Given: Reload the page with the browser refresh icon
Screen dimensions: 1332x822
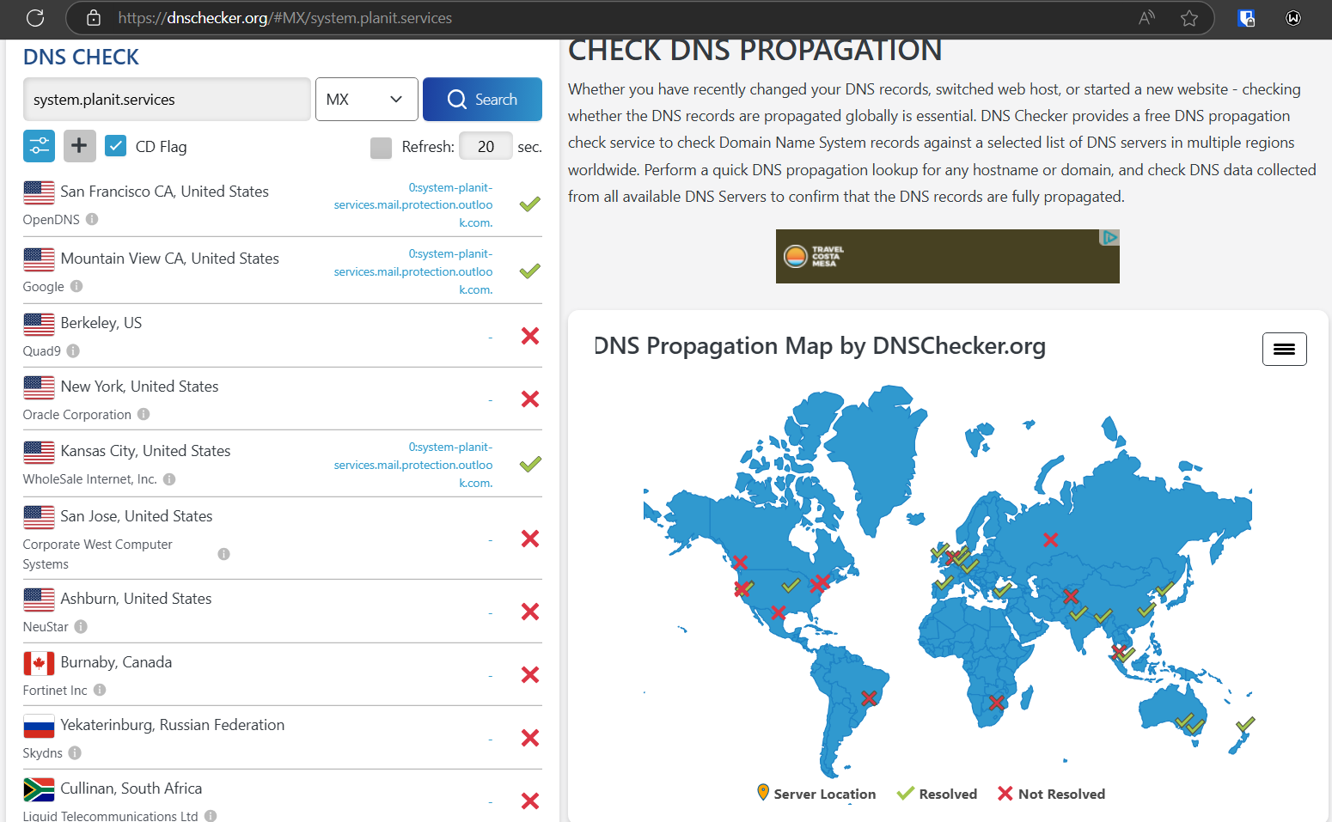Looking at the screenshot, I should [x=35, y=17].
